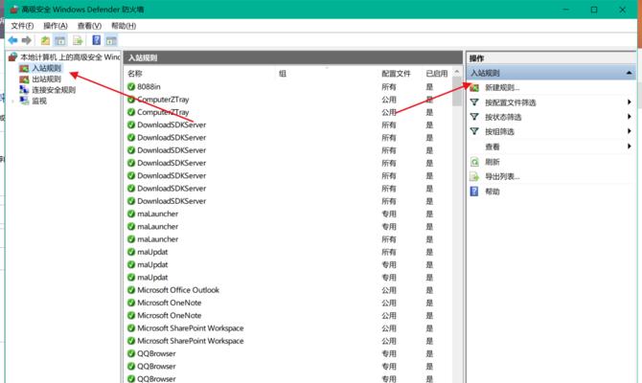
Task: Click the 操作 pane title
Action: point(476,58)
